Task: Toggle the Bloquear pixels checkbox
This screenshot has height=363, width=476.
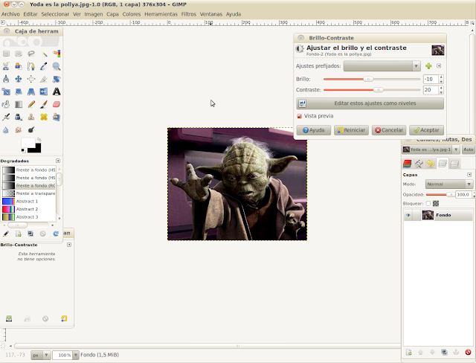Action: [428, 203]
